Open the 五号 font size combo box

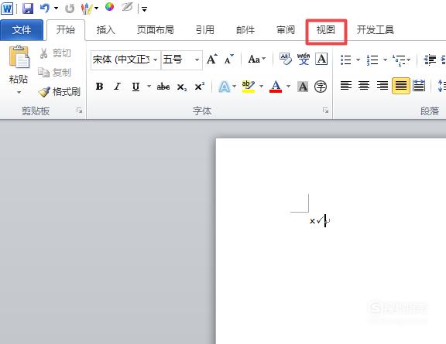(x=181, y=60)
